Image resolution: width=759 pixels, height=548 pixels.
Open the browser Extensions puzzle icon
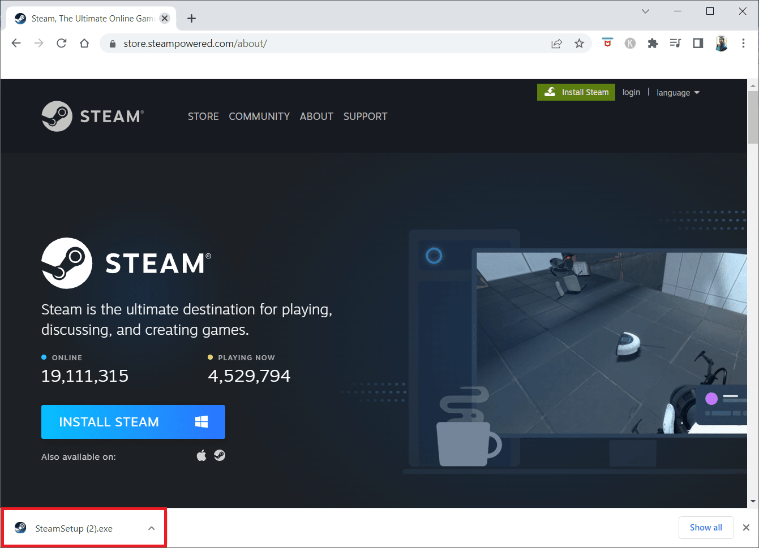coord(653,43)
